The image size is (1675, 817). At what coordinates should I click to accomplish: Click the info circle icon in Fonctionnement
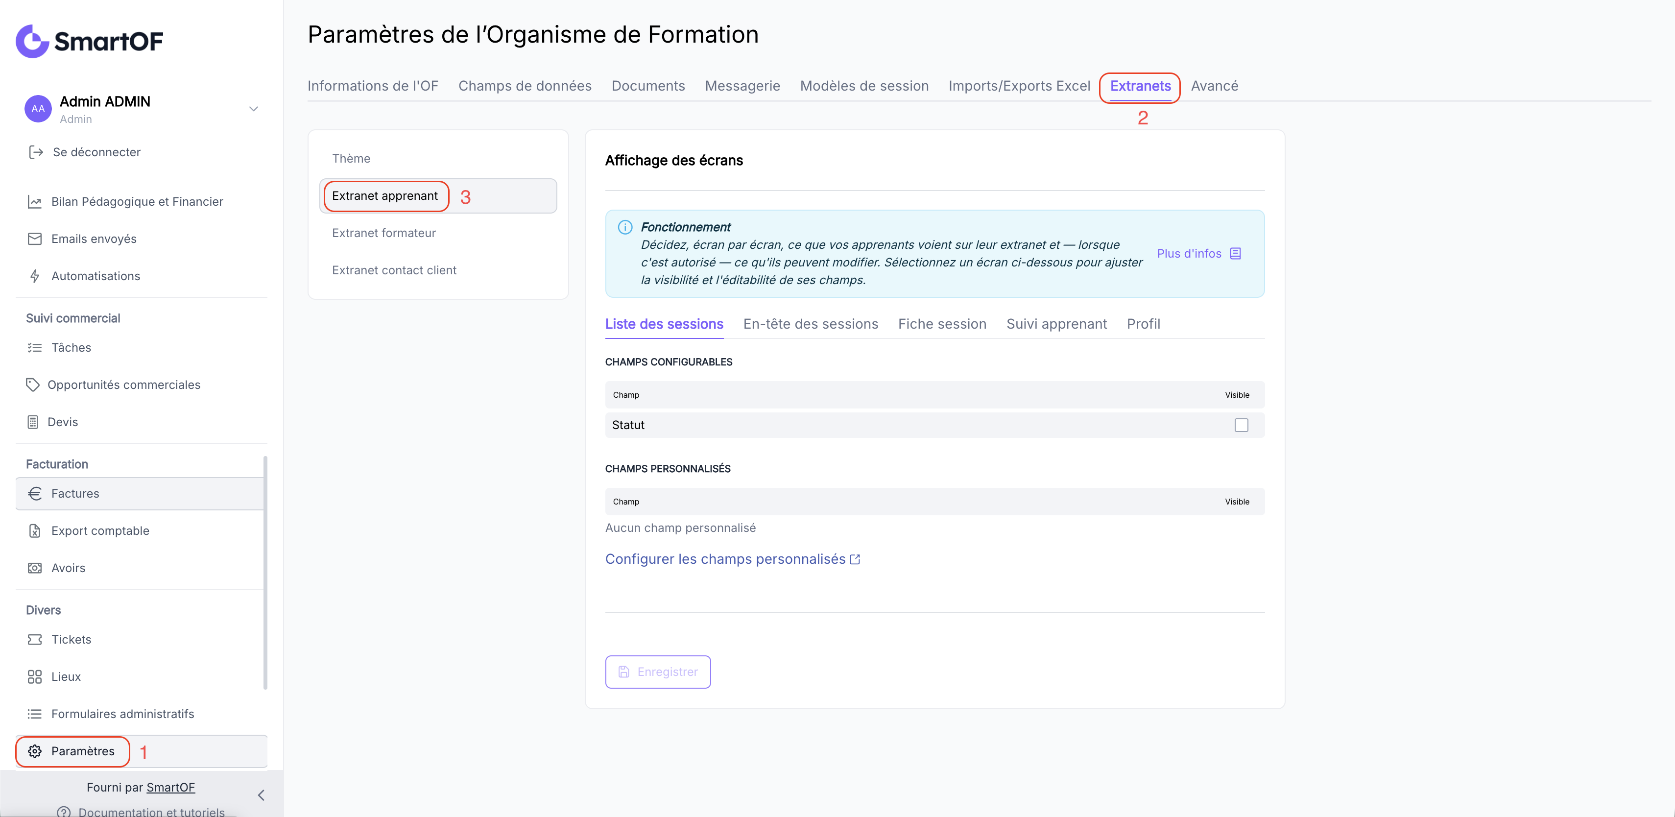point(625,227)
